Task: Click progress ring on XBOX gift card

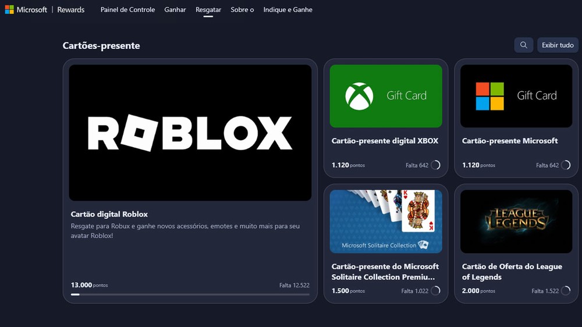Action: (x=436, y=165)
